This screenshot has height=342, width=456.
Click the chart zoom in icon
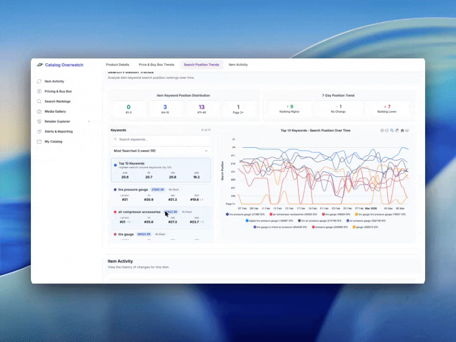382,131
